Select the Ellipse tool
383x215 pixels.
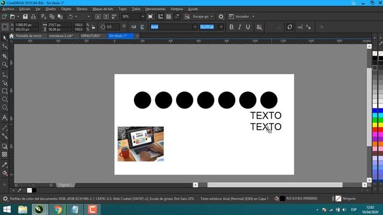[x=4, y=99]
